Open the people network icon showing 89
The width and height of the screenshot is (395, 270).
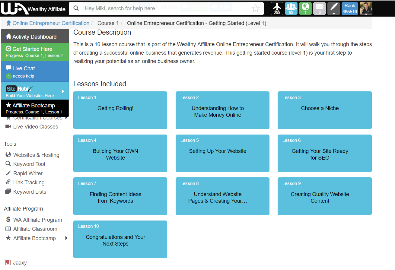tap(291, 8)
